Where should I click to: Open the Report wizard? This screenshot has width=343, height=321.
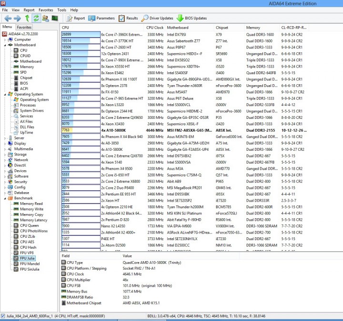75,18
